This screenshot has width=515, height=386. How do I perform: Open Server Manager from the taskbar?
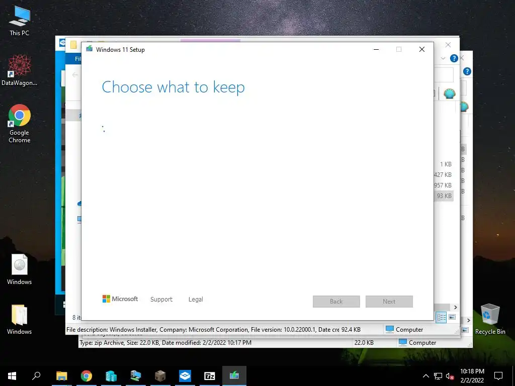pos(111,375)
